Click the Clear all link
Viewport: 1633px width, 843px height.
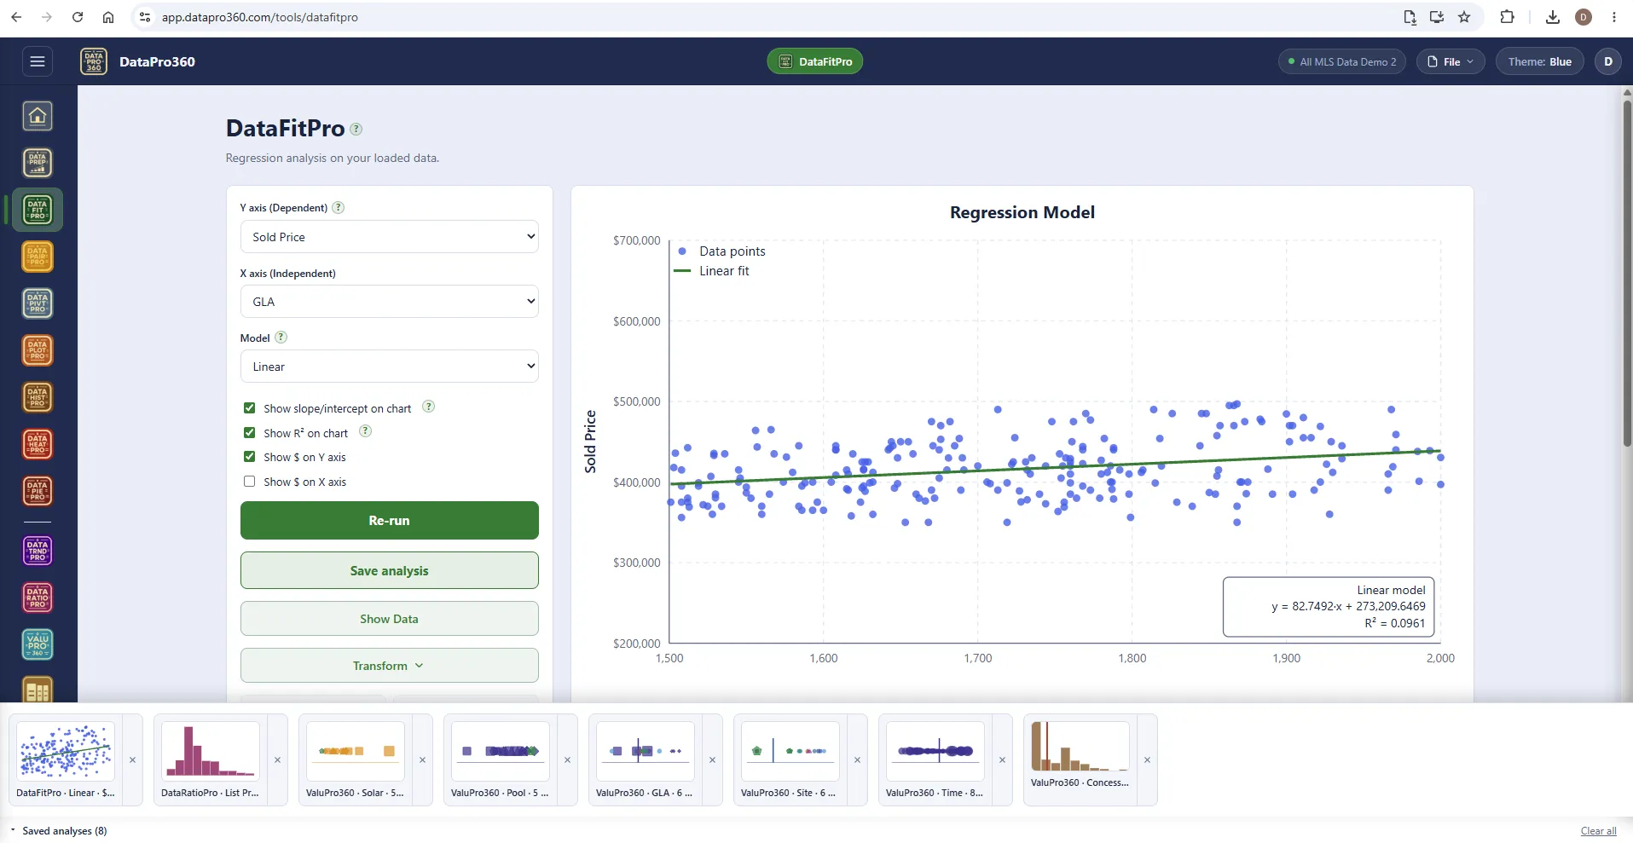[x=1598, y=831]
